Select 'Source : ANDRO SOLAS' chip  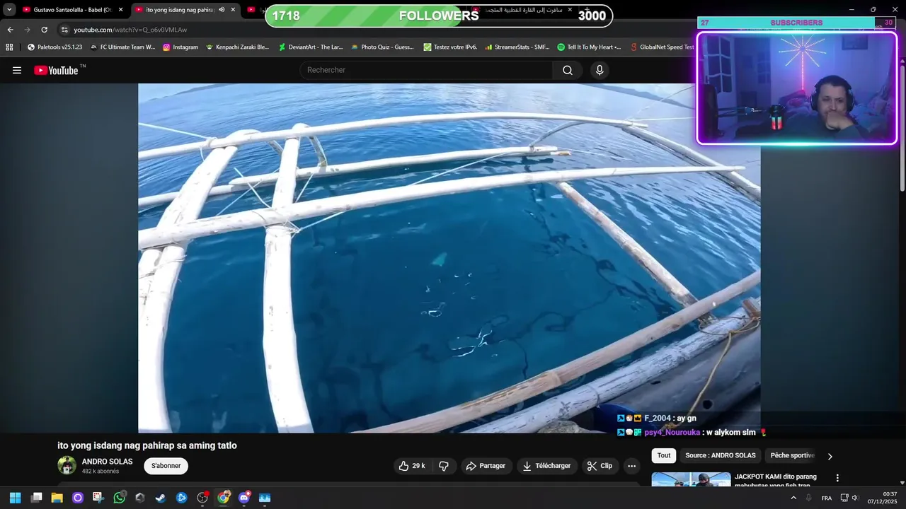pyautogui.click(x=721, y=455)
